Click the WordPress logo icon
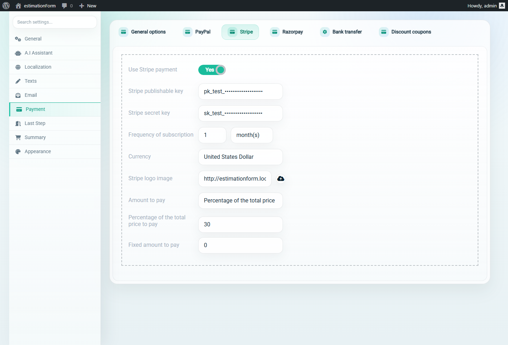 pyautogui.click(x=6, y=6)
